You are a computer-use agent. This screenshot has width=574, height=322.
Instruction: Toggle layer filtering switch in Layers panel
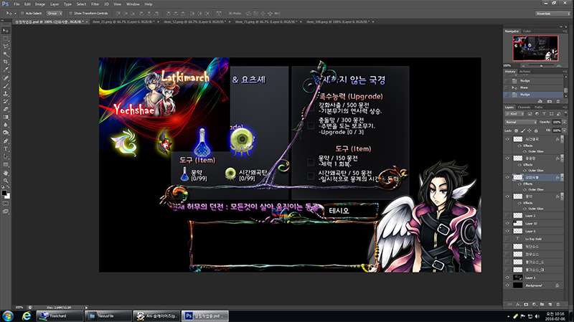point(565,114)
